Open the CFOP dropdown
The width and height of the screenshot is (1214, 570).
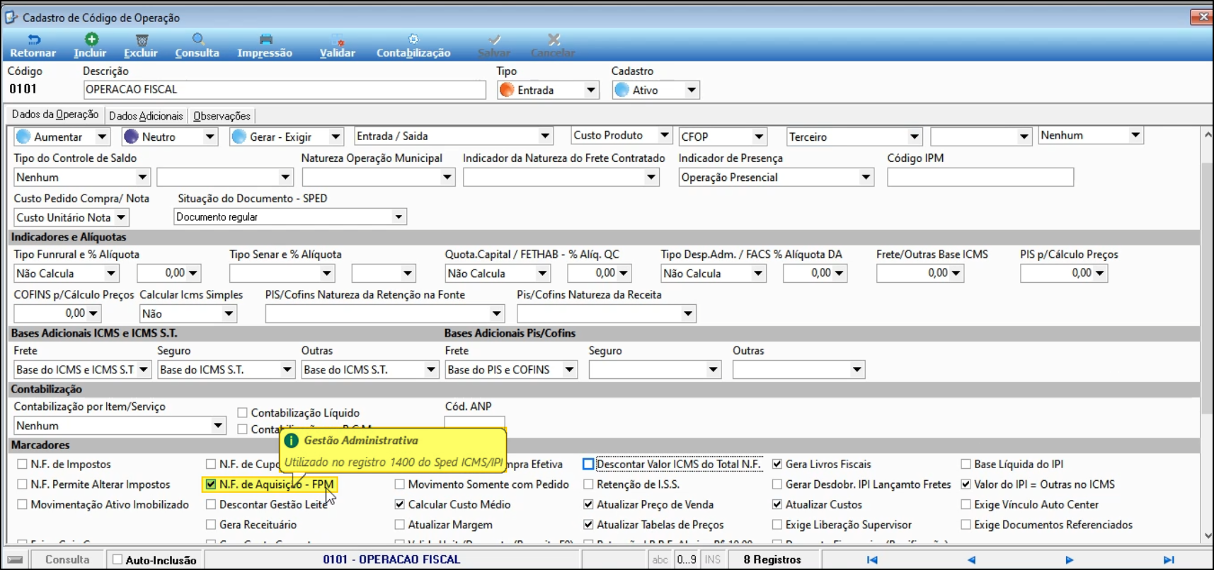[x=759, y=136]
